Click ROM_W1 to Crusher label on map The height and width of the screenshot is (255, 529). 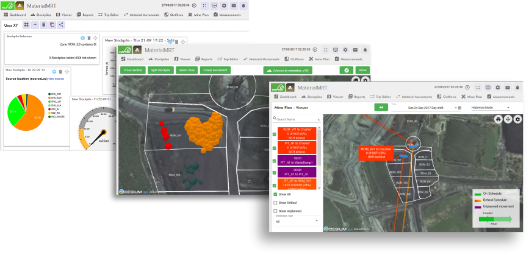(376, 153)
